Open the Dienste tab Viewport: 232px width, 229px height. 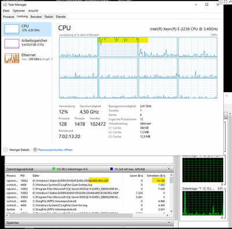[x=61, y=17]
